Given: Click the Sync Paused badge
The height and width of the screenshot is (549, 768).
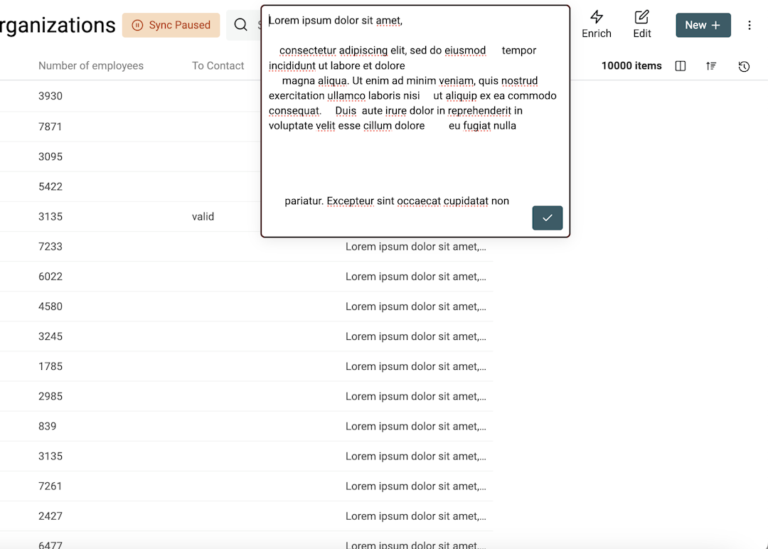Looking at the screenshot, I should tap(171, 25).
